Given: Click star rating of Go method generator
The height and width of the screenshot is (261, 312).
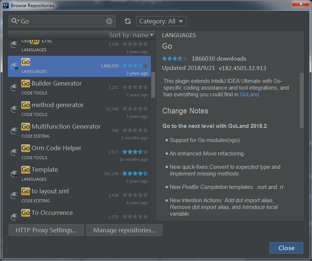Looking at the screenshot, I should coord(135,109).
